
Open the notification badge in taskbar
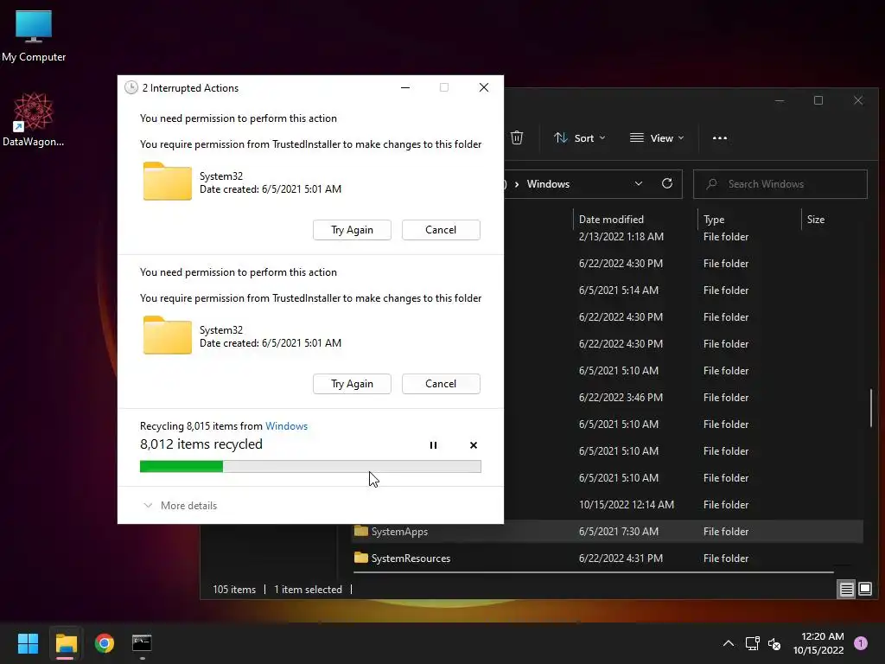(x=860, y=643)
